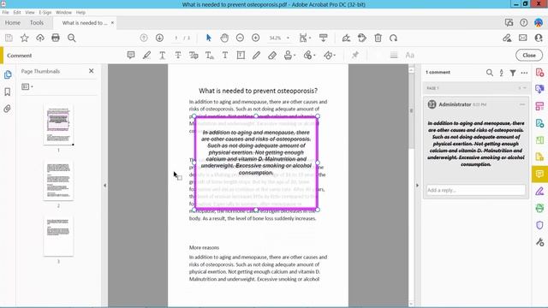Open the line thickness options
The width and height of the screenshot is (548, 308).
[394, 55]
